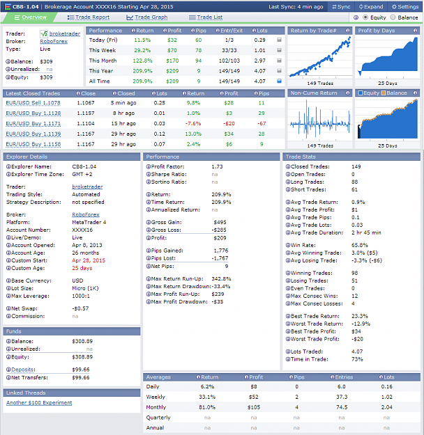
Task: Click the info icon left of Equity radio
Action: tap(356, 17)
